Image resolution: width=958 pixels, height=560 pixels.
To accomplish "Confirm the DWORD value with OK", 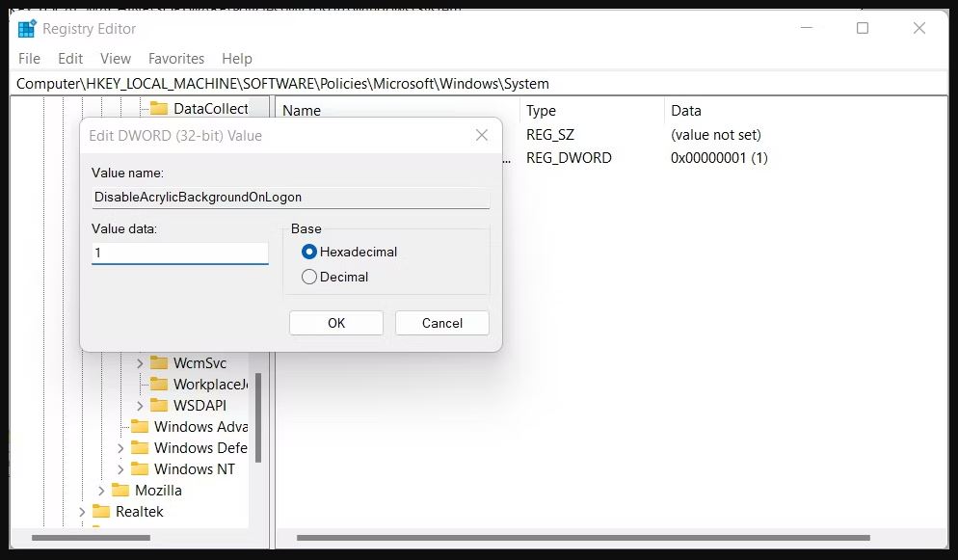I will pyautogui.click(x=336, y=323).
